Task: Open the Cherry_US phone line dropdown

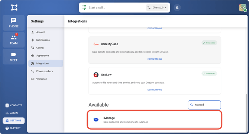Action: tap(157, 7)
